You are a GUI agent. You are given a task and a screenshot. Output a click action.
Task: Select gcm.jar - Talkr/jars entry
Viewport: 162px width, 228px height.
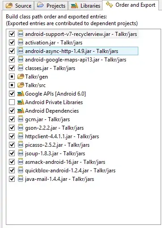(47, 119)
